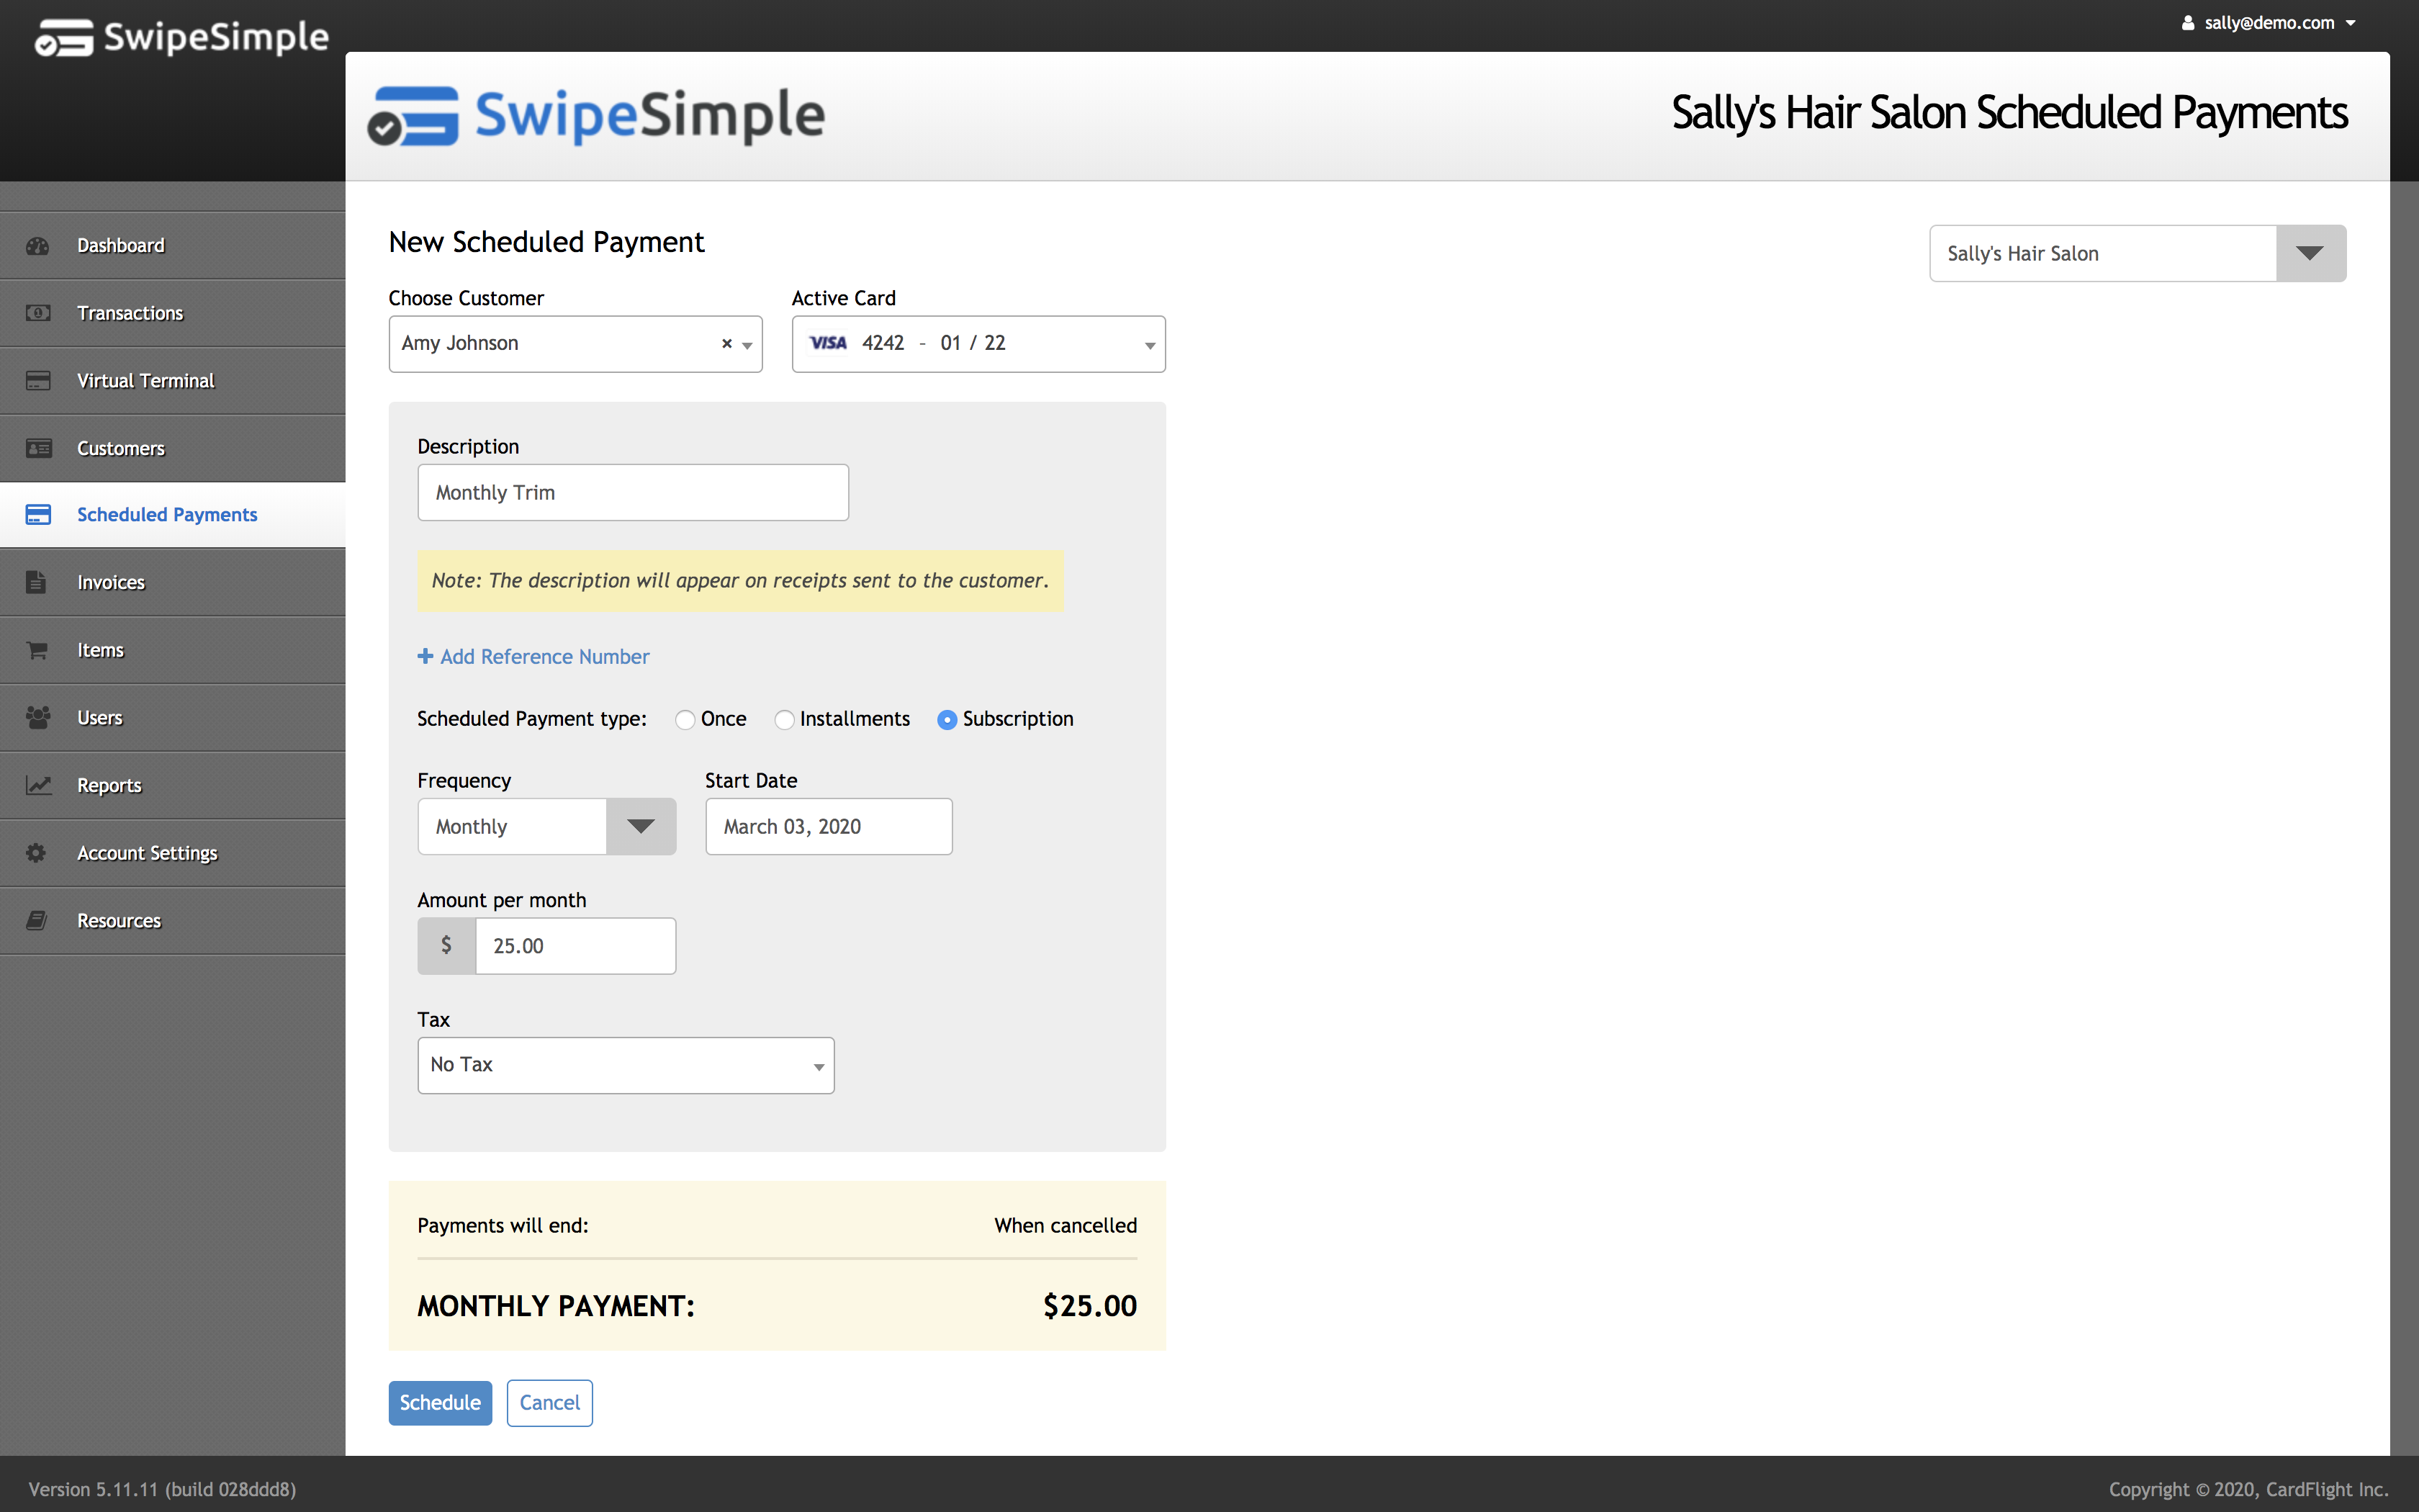Open the Scheduled Payments menu item
Image resolution: width=2419 pixels, height=1512 pixels.
tap(166, 514)
